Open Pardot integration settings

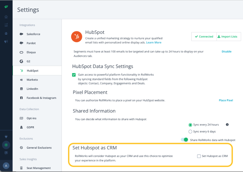tap(37, 43)
